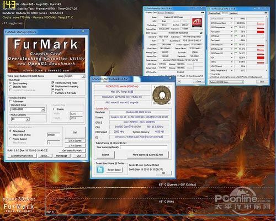This screenshot has height=221, width=276.
Task: Toggle Displacement mapping checkbox
Action: coord(53,86)
